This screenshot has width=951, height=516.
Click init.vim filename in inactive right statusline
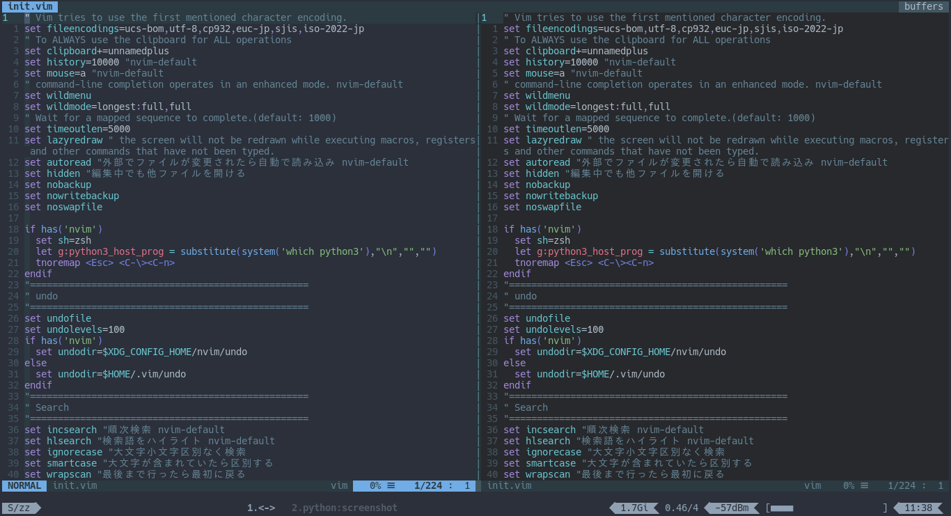click(x=509, y=485)
